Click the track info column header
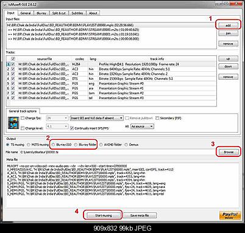The height and width of the screenshot is (233, 245). 157,59
